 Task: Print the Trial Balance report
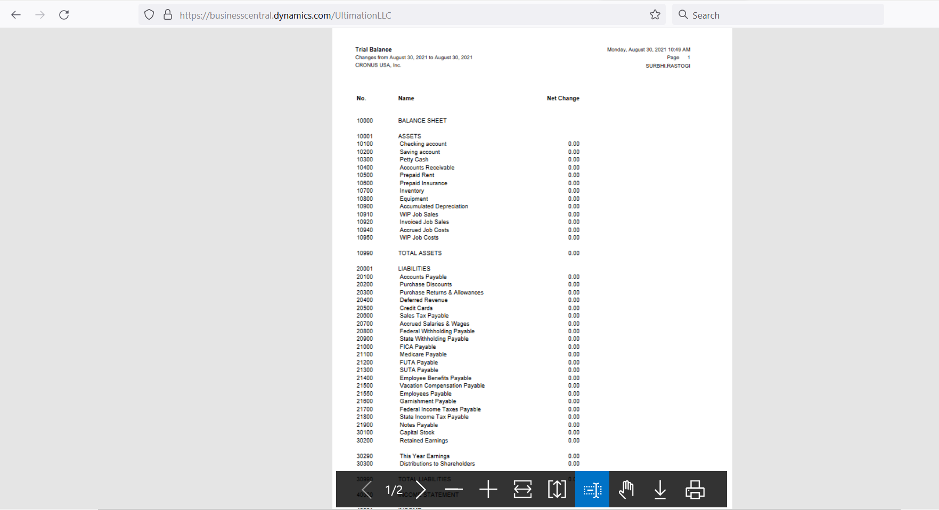click(695, 489)
